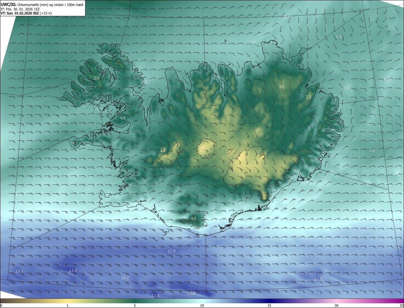This screenshot has height=308, width=404.
Task: Click the 13.8 value beside the 11.8 label
Action: coord(155,295)
